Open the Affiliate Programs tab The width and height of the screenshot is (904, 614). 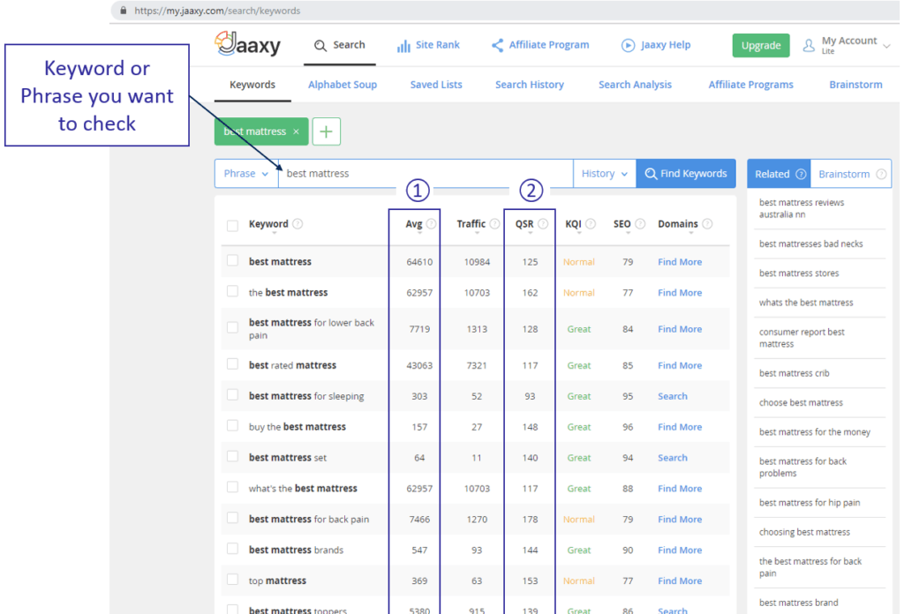750,85
